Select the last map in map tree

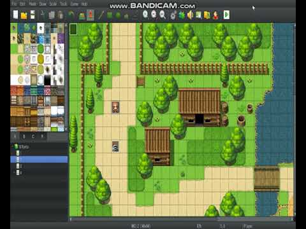point(18,172)
